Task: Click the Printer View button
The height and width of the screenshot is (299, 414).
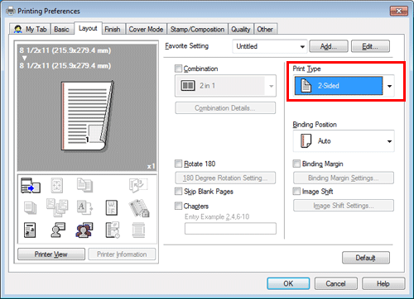Action: 51,254
